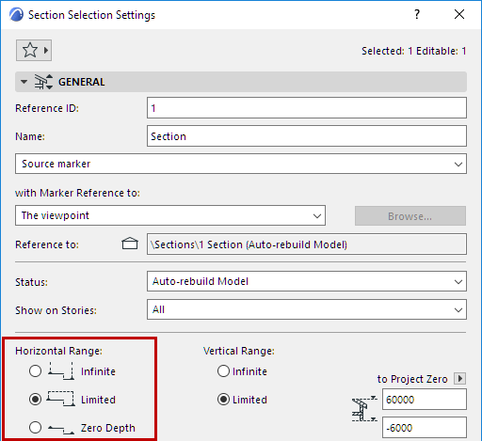This screenshot has height=441, width=482.
Task: Click the Reference to path field
Action: pos(307,244)
